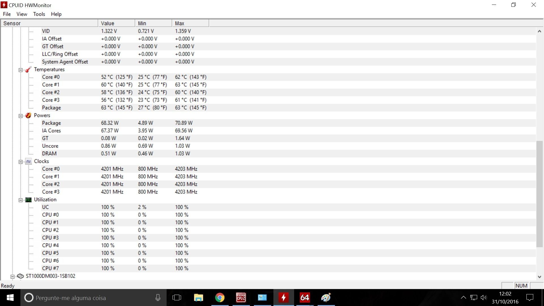Open the Tools menu
Viewport: 544px width, 306px height.
point(39,14)
